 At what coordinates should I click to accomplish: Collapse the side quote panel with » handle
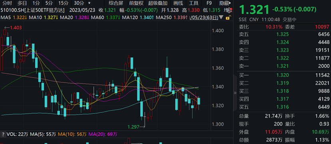pos(235,93)
